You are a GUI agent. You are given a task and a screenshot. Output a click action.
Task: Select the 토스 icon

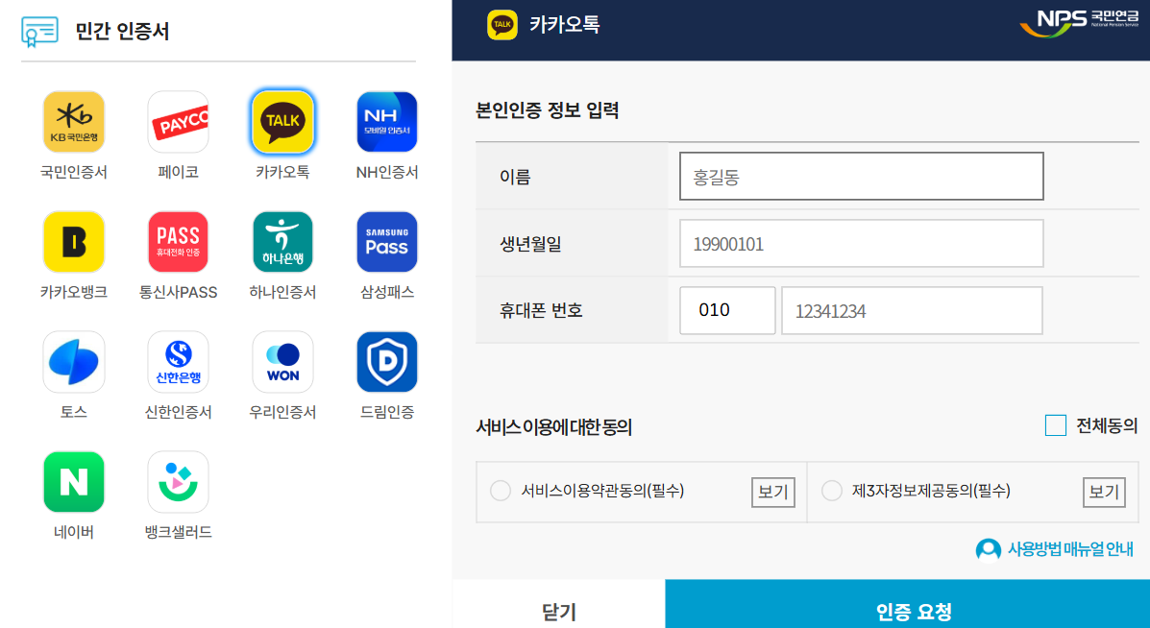73,362
